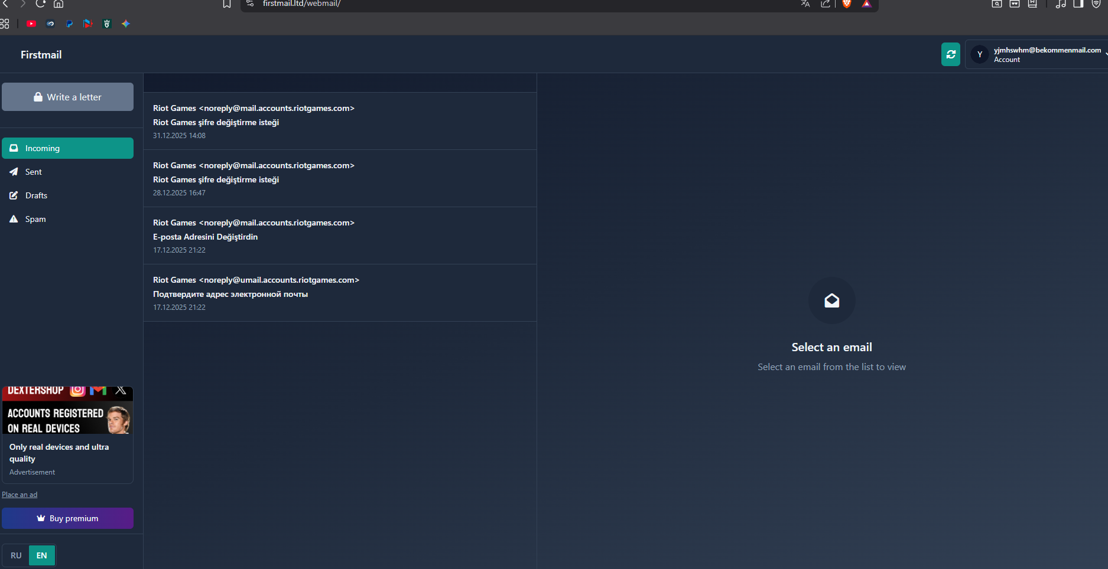Switch interface language to EN
This screenshot has height=569, width=1108.
(x=42, y=555)
